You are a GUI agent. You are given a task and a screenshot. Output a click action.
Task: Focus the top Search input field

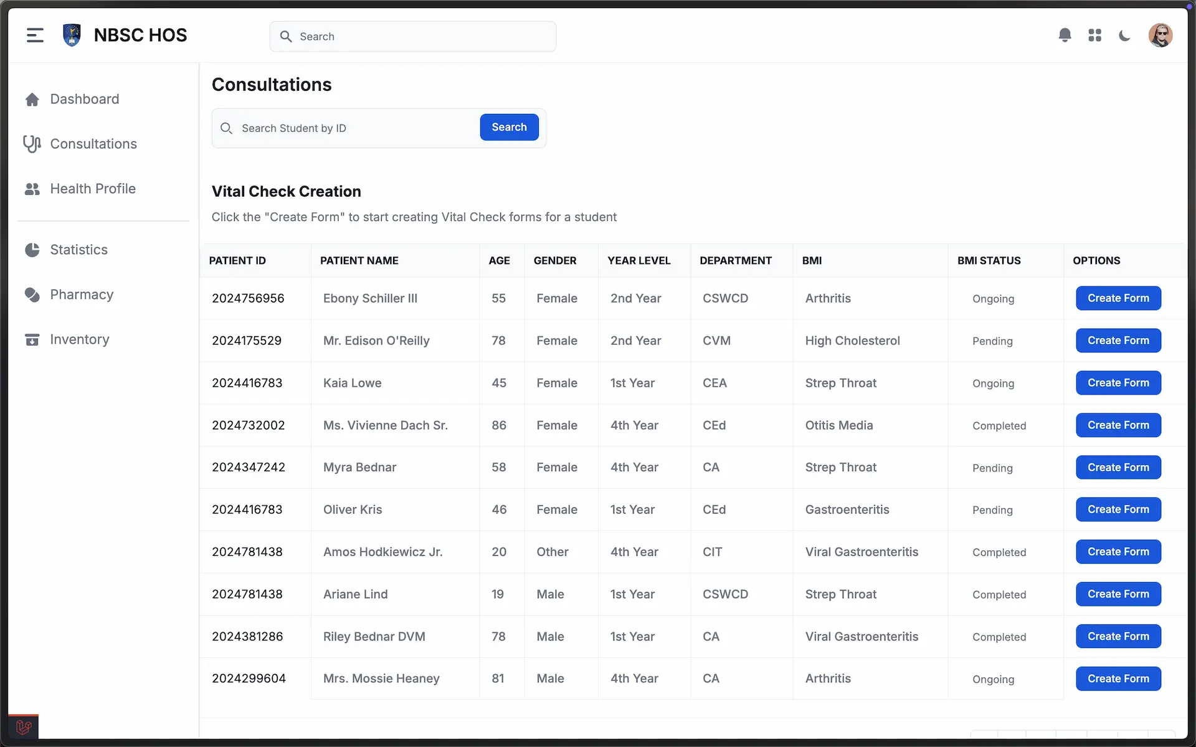(x=413, y=37)
